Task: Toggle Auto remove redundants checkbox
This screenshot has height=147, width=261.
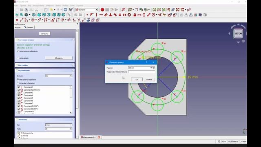Action: coord(18,51)
